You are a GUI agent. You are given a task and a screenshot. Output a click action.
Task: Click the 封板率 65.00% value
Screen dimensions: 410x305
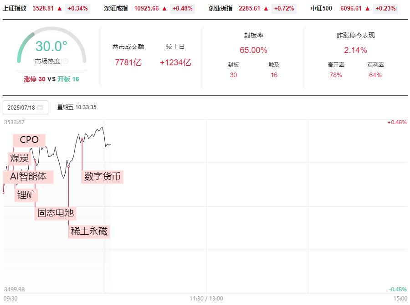pos(253,50)
